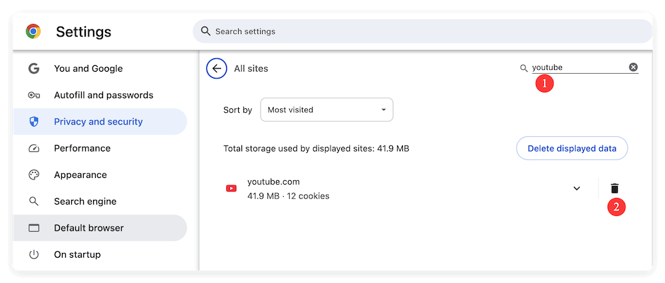Expand the youtube.com site entry
This screenshot has height=283, width=665.
(577, 189)
